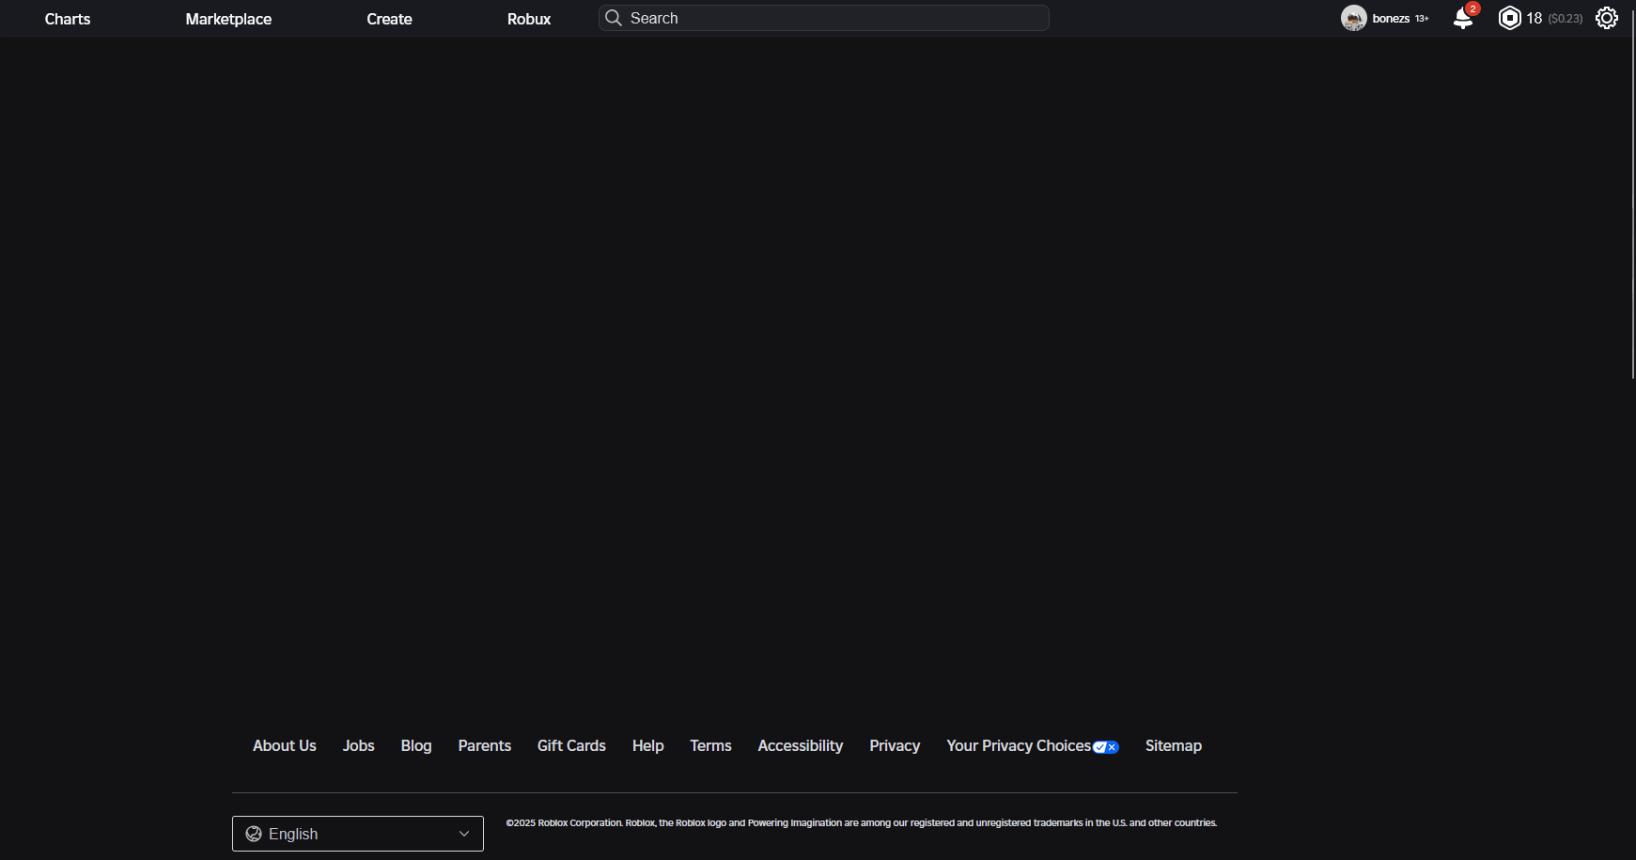Click the ©2025 Roblox Corporation copyright text
Image resolution: width=1636 pixels, height=860 pixels.
coord(862,822)
